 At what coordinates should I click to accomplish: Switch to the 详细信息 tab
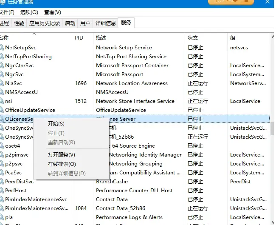pos(105,23)
